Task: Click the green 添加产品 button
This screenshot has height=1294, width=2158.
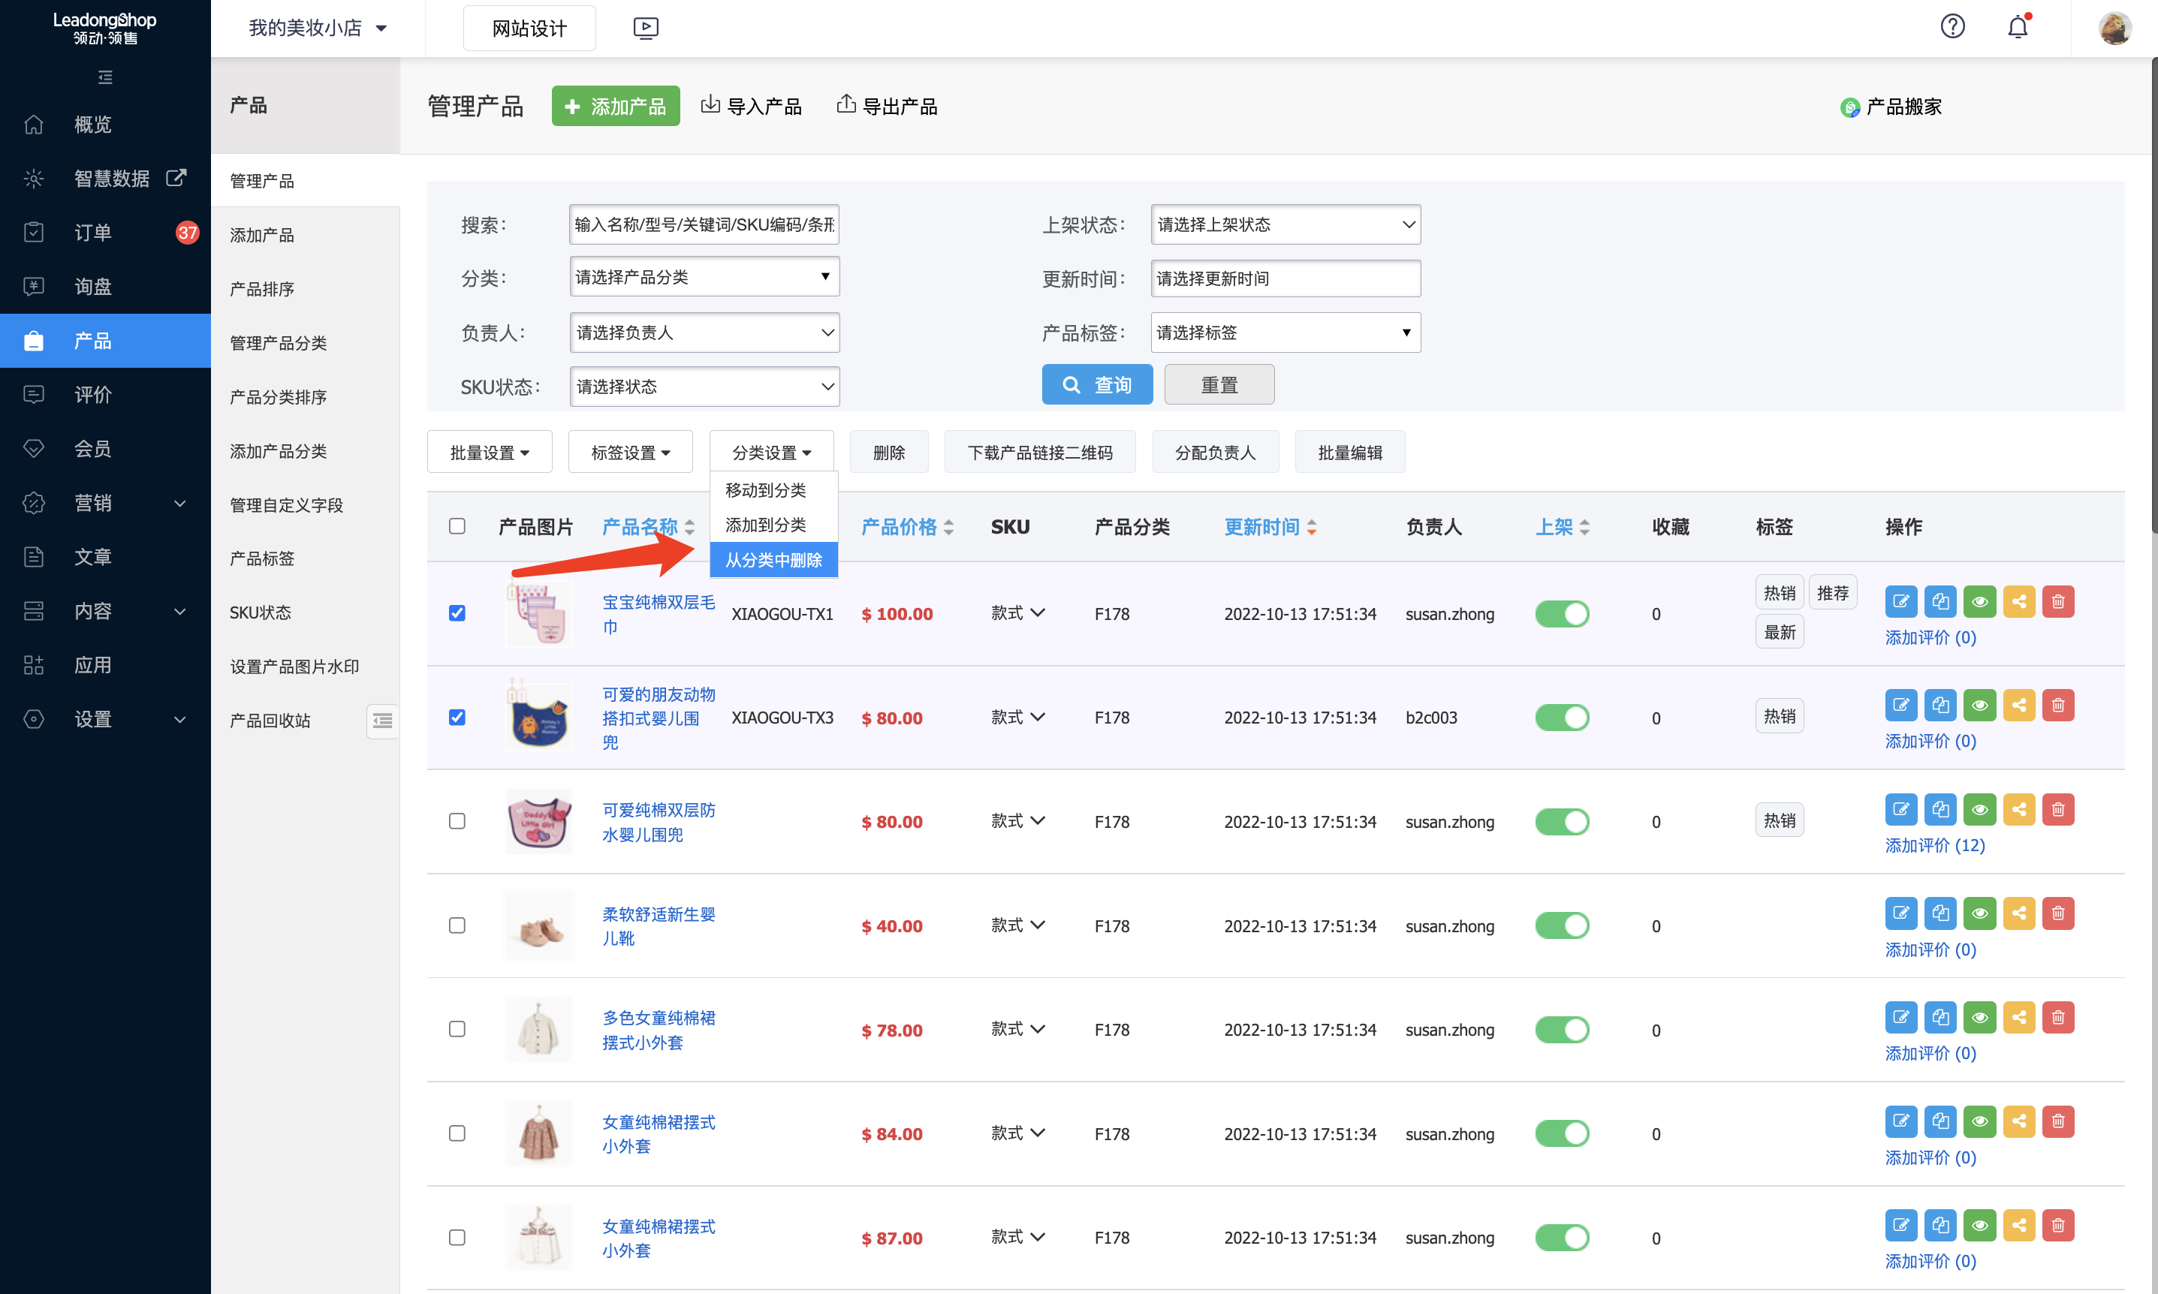Action: click(615, 106)
